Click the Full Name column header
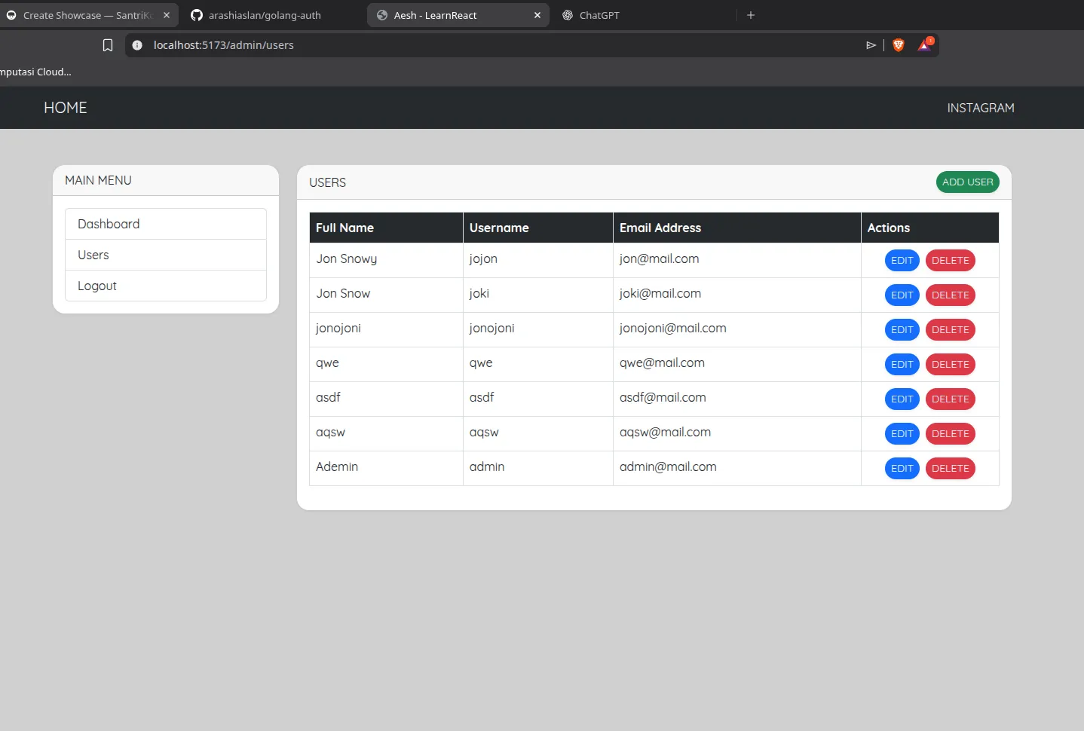1084x731 pixels. tap(386, 228)
